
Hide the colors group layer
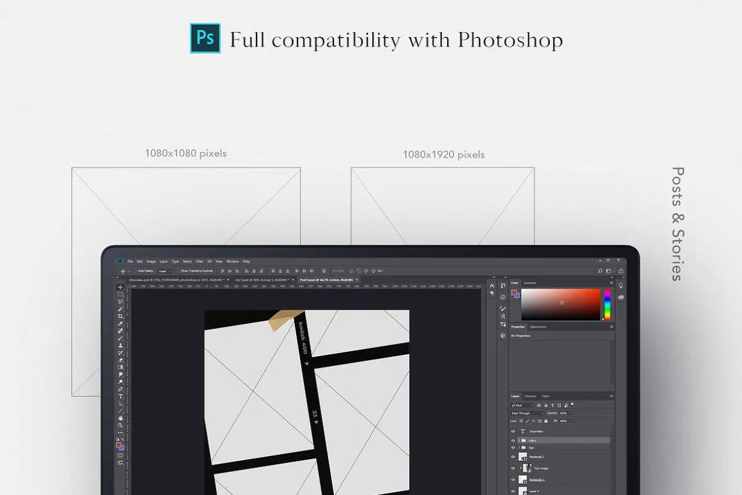[513, 441]
